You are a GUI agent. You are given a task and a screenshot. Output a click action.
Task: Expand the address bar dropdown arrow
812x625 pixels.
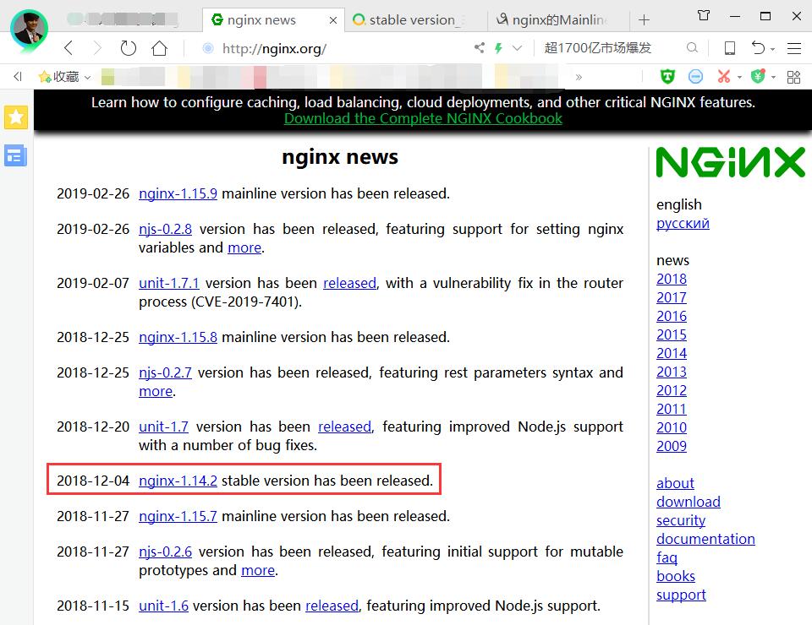pyautogui.click(x=517, y=48)
